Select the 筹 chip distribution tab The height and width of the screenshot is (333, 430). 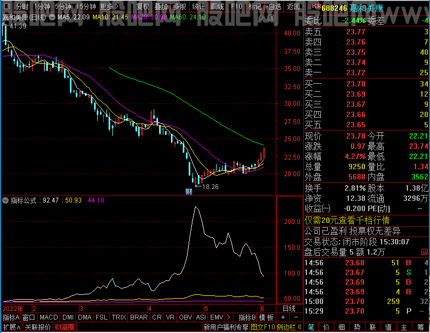[420, 327]
